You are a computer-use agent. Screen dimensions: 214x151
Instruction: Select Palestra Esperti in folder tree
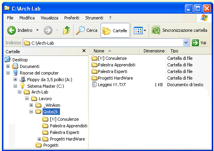(64, 132)
